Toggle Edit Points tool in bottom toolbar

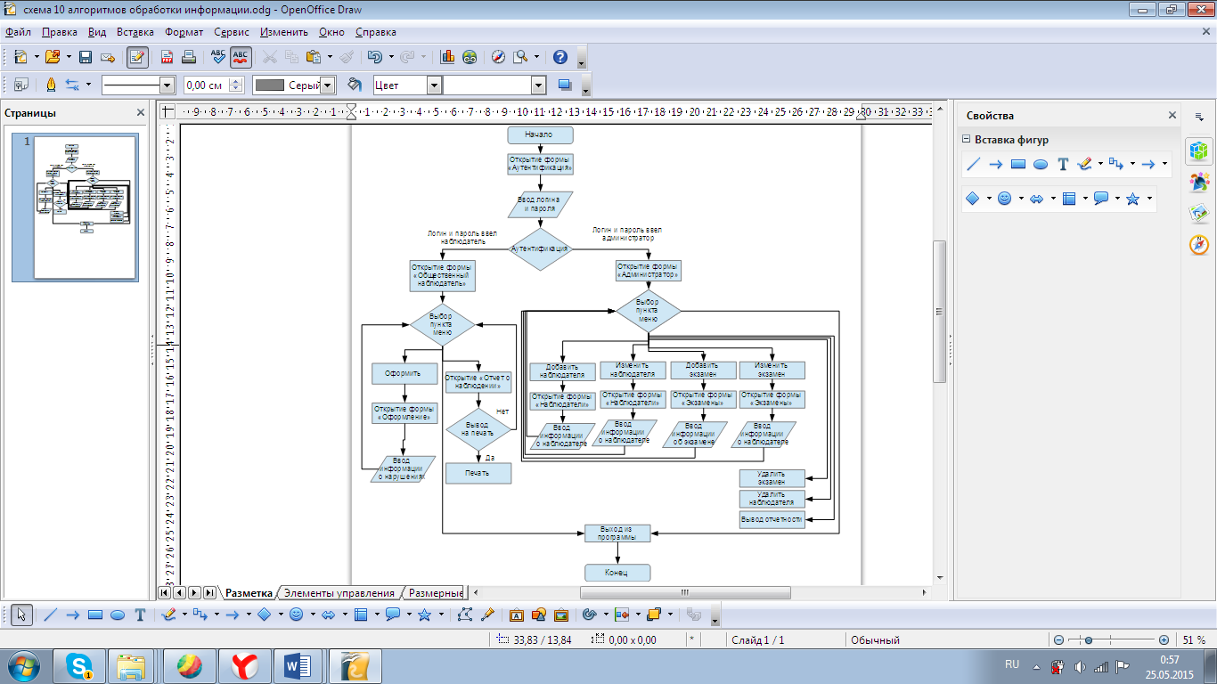464,615
